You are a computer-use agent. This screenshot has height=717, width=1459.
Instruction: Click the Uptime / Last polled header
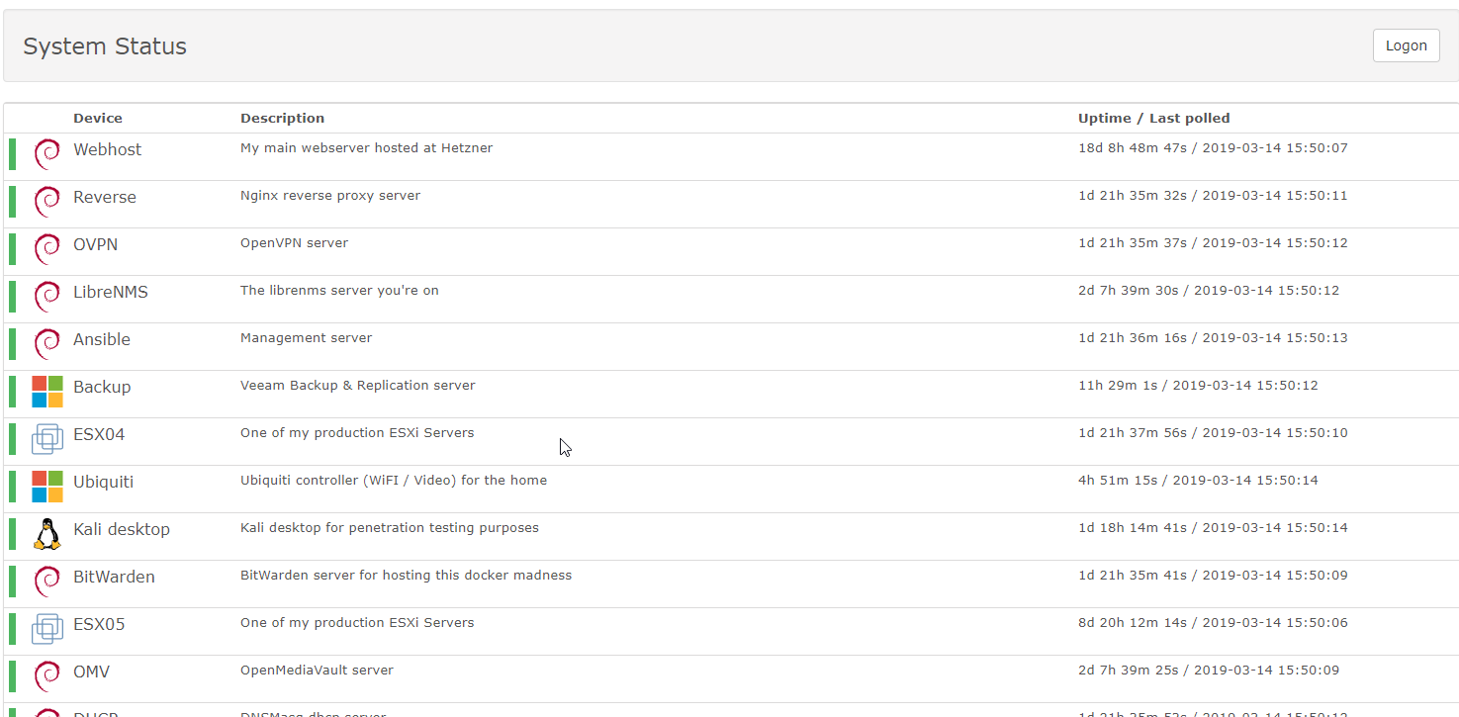click(x=1154, y=118)
